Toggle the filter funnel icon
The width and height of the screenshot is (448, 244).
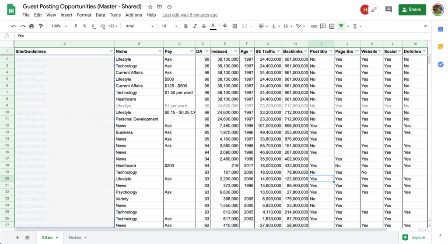coord(341,26)
